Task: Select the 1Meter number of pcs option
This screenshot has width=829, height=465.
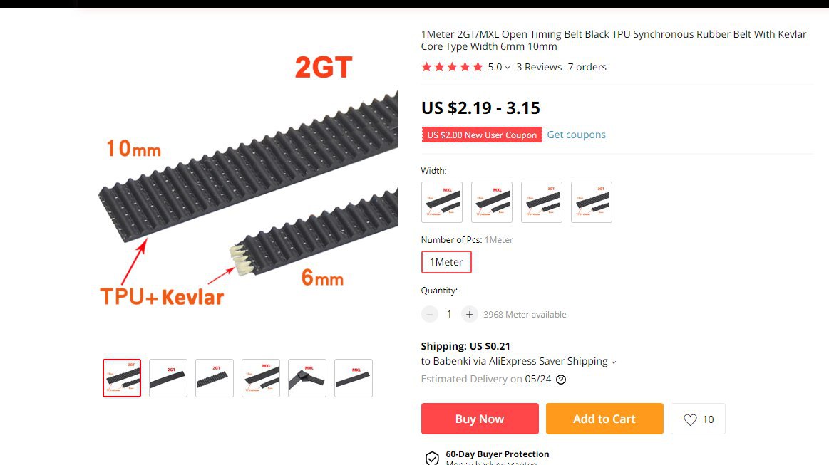Action: pyautogui.click(x=446, y=262)
